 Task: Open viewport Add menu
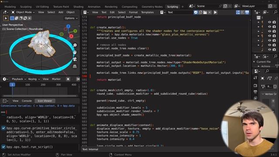coord(61,12)
